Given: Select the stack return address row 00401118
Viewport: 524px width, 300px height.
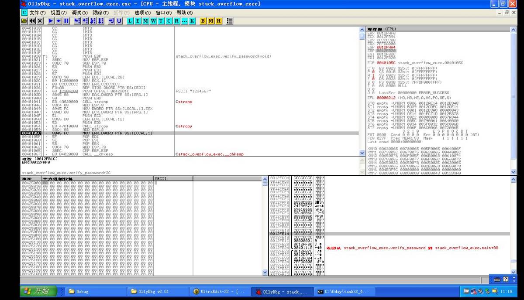Looking at the screenshot, I should click(x=390, y=248).
